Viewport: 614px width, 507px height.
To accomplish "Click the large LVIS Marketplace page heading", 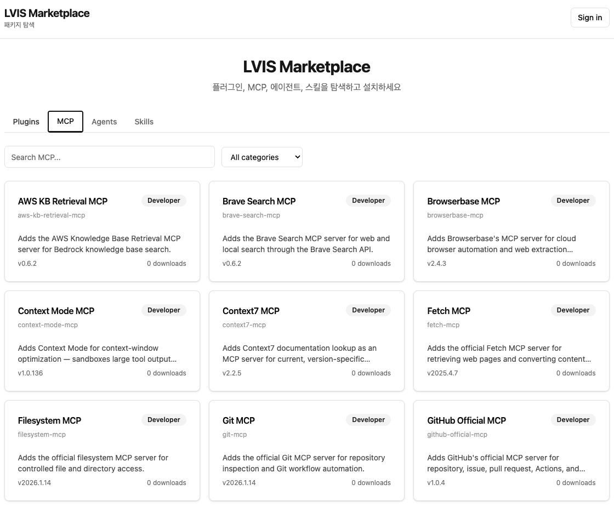I will point(306,67).
